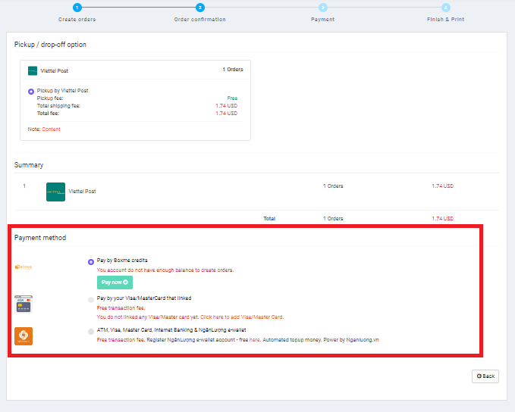Click the 'Payment method' heading
Screen dimensions: 515x412
[40, 238]
